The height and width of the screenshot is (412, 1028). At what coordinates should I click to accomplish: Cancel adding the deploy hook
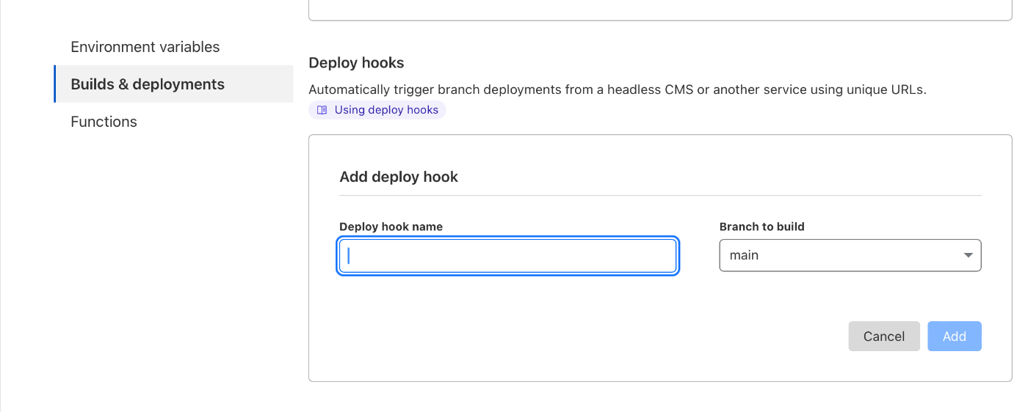click(x=884, y=336)
